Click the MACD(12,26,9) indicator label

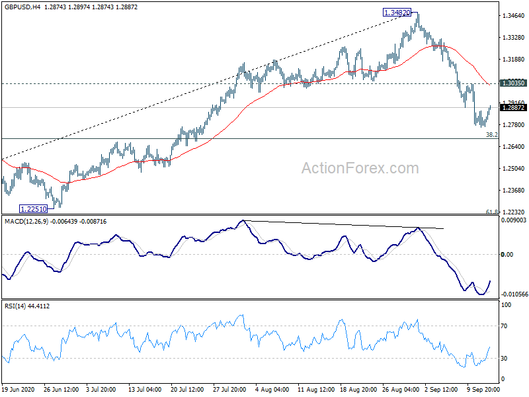[26, 222]
